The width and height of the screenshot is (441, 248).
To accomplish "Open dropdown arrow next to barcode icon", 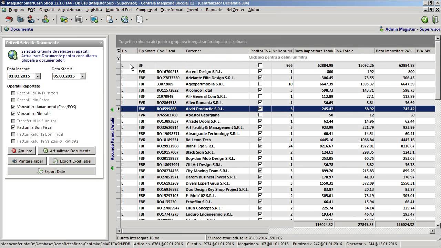I will (86, 20).
